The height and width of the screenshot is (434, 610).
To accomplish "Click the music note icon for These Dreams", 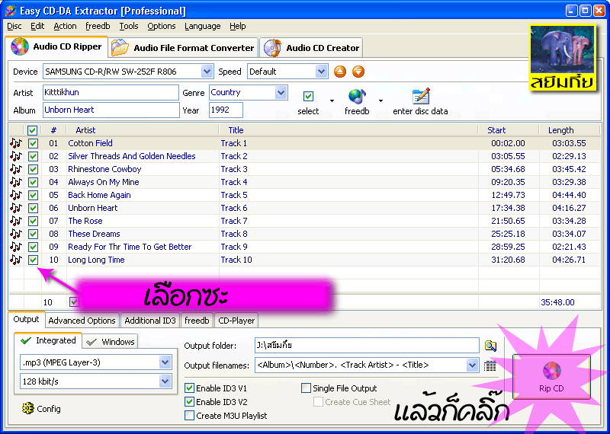I will (x=15, y=234).
